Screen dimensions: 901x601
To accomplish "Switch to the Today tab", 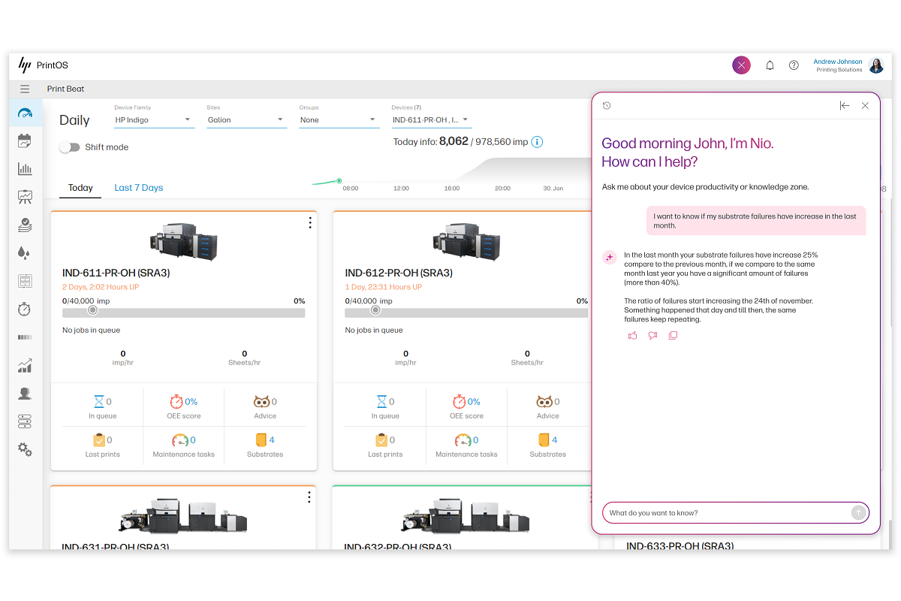I will click(x=80, y=188).
